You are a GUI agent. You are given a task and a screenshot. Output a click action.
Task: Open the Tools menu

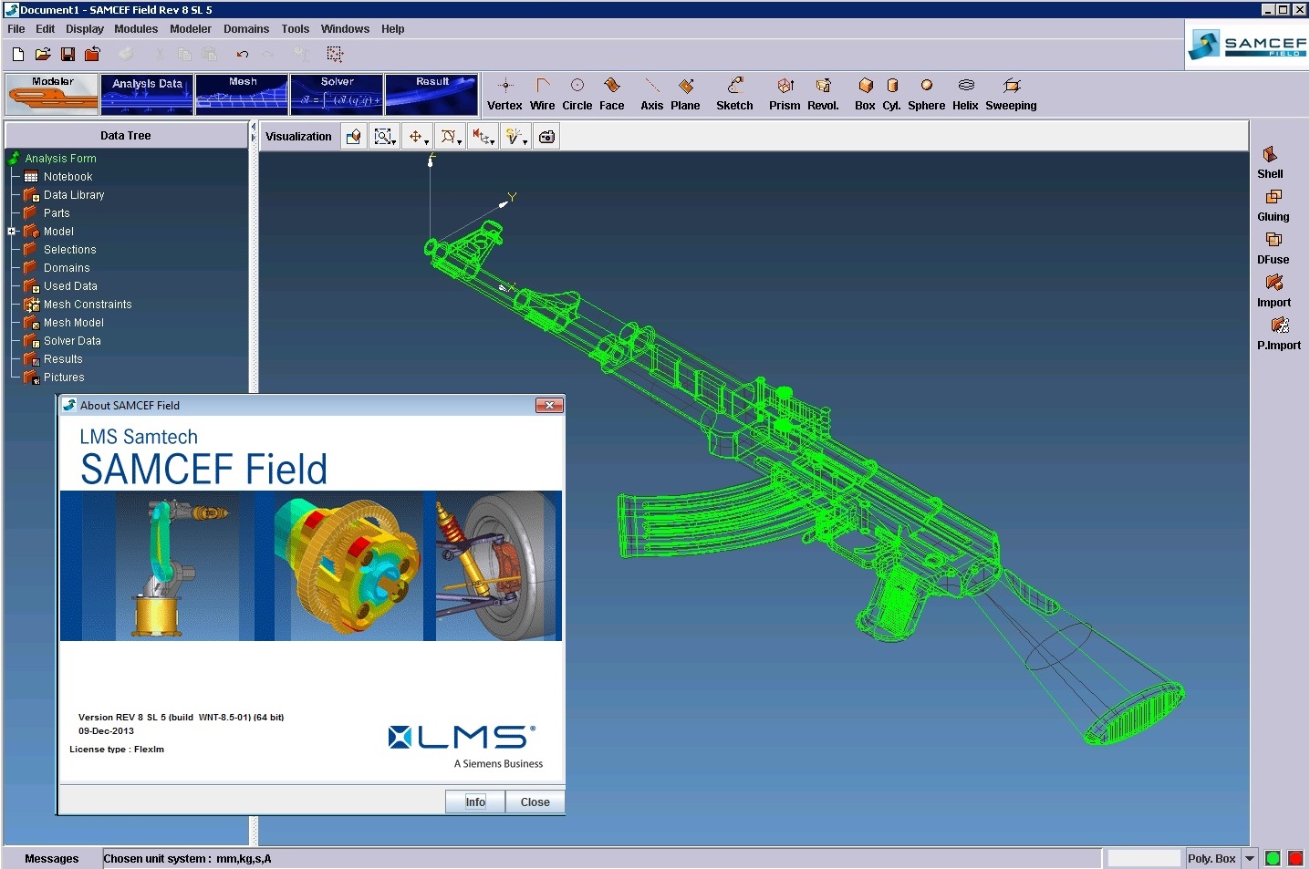pyautogui.click(x=296, y=29)
